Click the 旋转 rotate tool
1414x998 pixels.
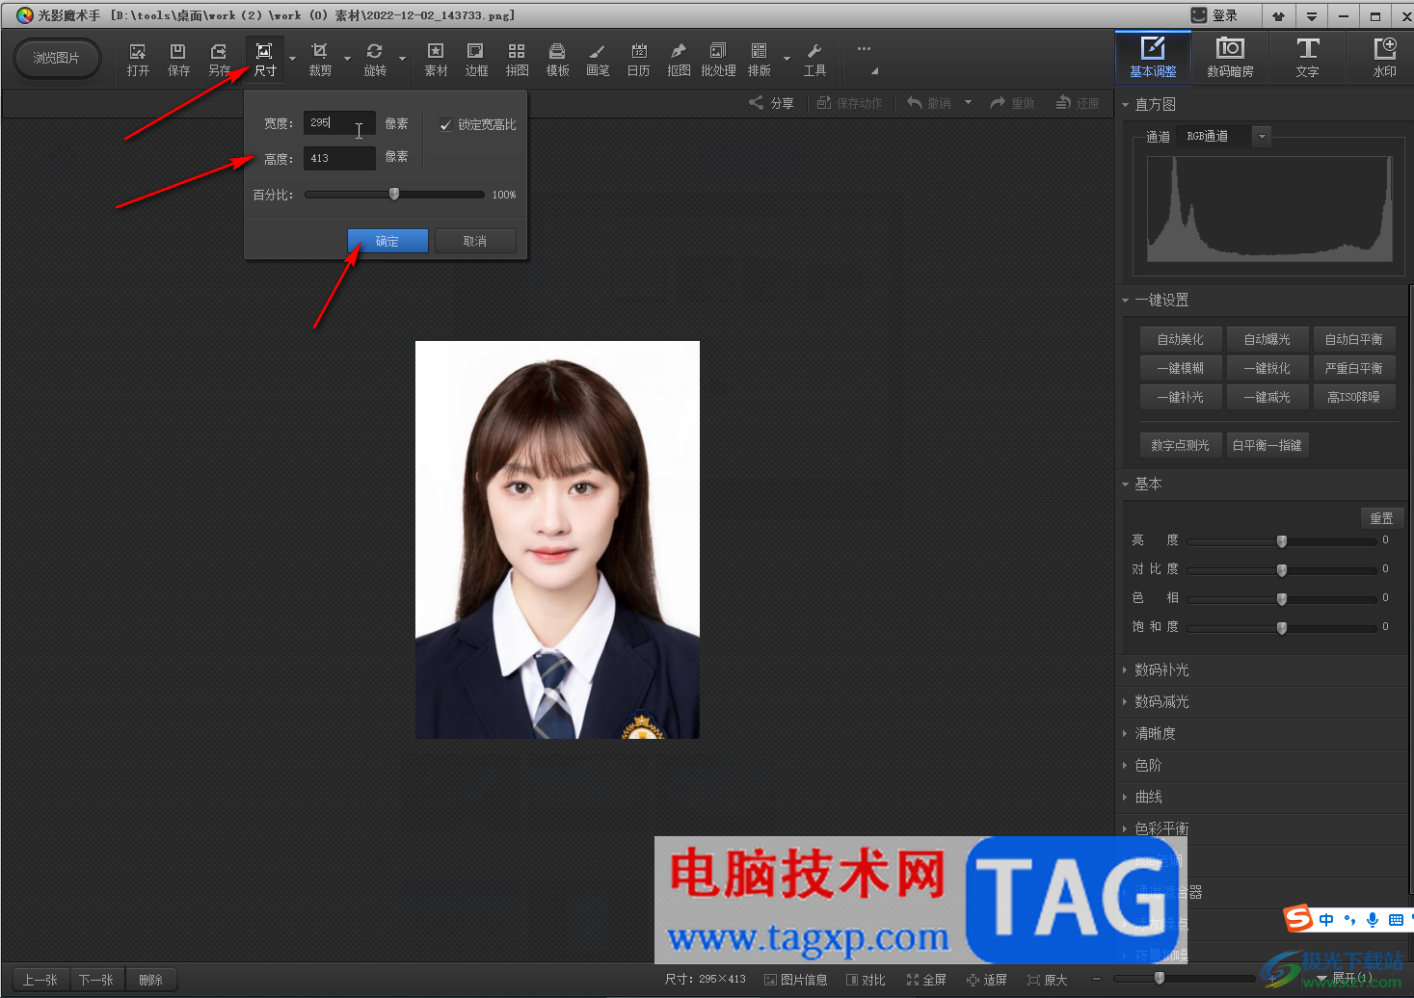[x=375, y=59]
